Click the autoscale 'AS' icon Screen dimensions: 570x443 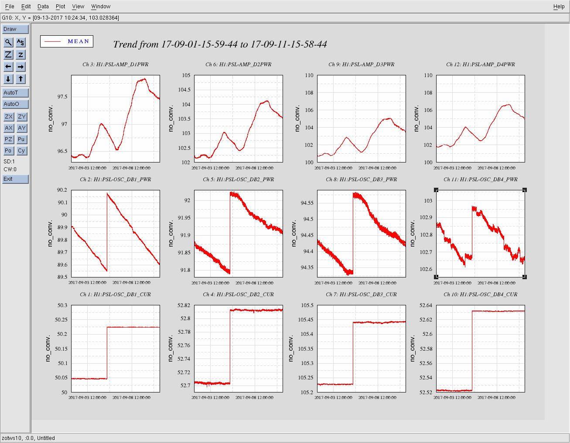[20, 42]
